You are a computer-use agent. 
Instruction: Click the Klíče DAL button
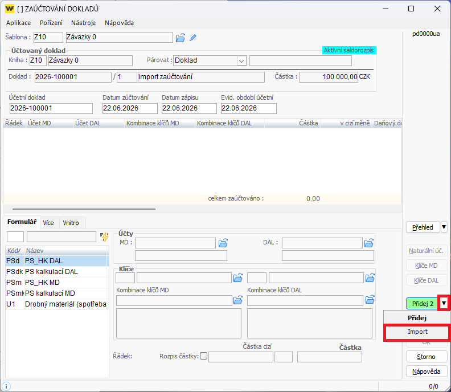pos(427,280)
